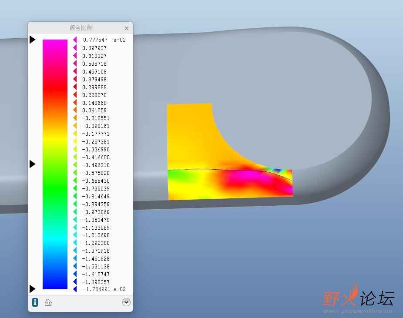This screenshot has width=403, height=318.
Task: Click the 0.061059 legend value
Action: 94,110
